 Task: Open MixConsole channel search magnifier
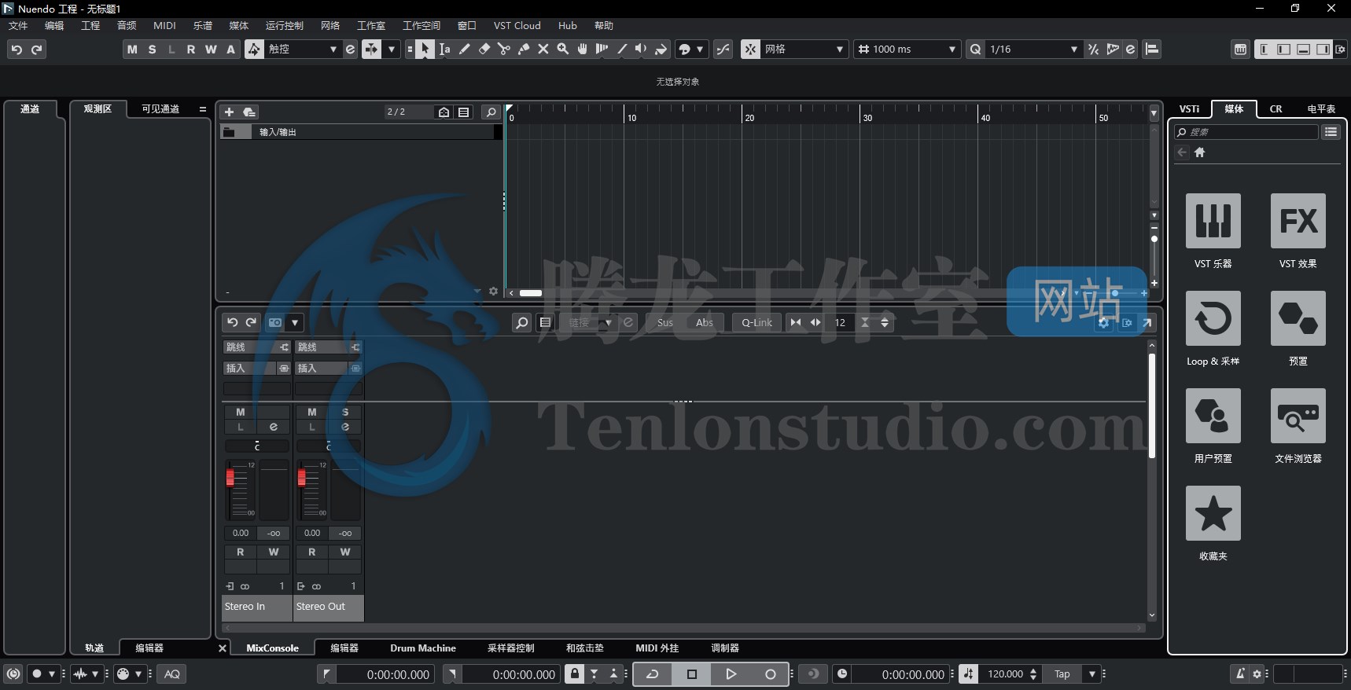point(521,322)
